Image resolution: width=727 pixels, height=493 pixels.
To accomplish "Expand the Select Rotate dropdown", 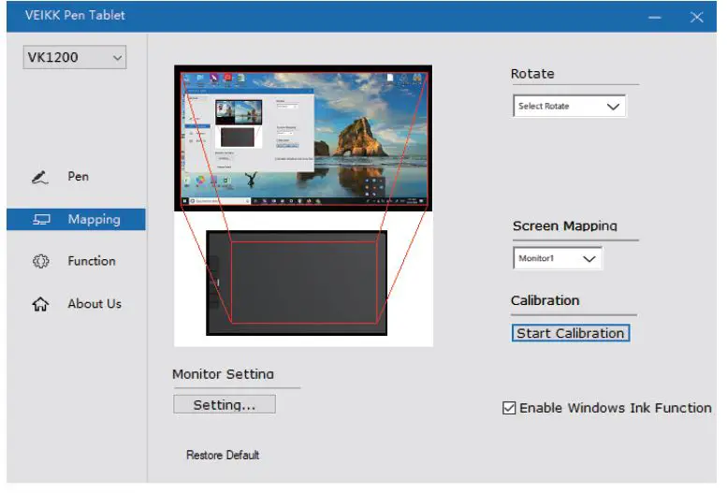I will pos(570,107).
